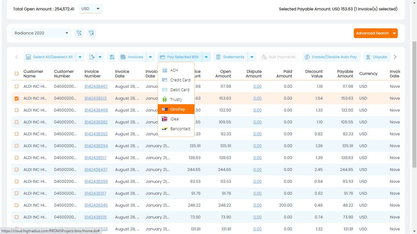This screenshot has width=417, height=234.
Task: Click the save (floppy disk) icon
Action: tap(112, 57)
